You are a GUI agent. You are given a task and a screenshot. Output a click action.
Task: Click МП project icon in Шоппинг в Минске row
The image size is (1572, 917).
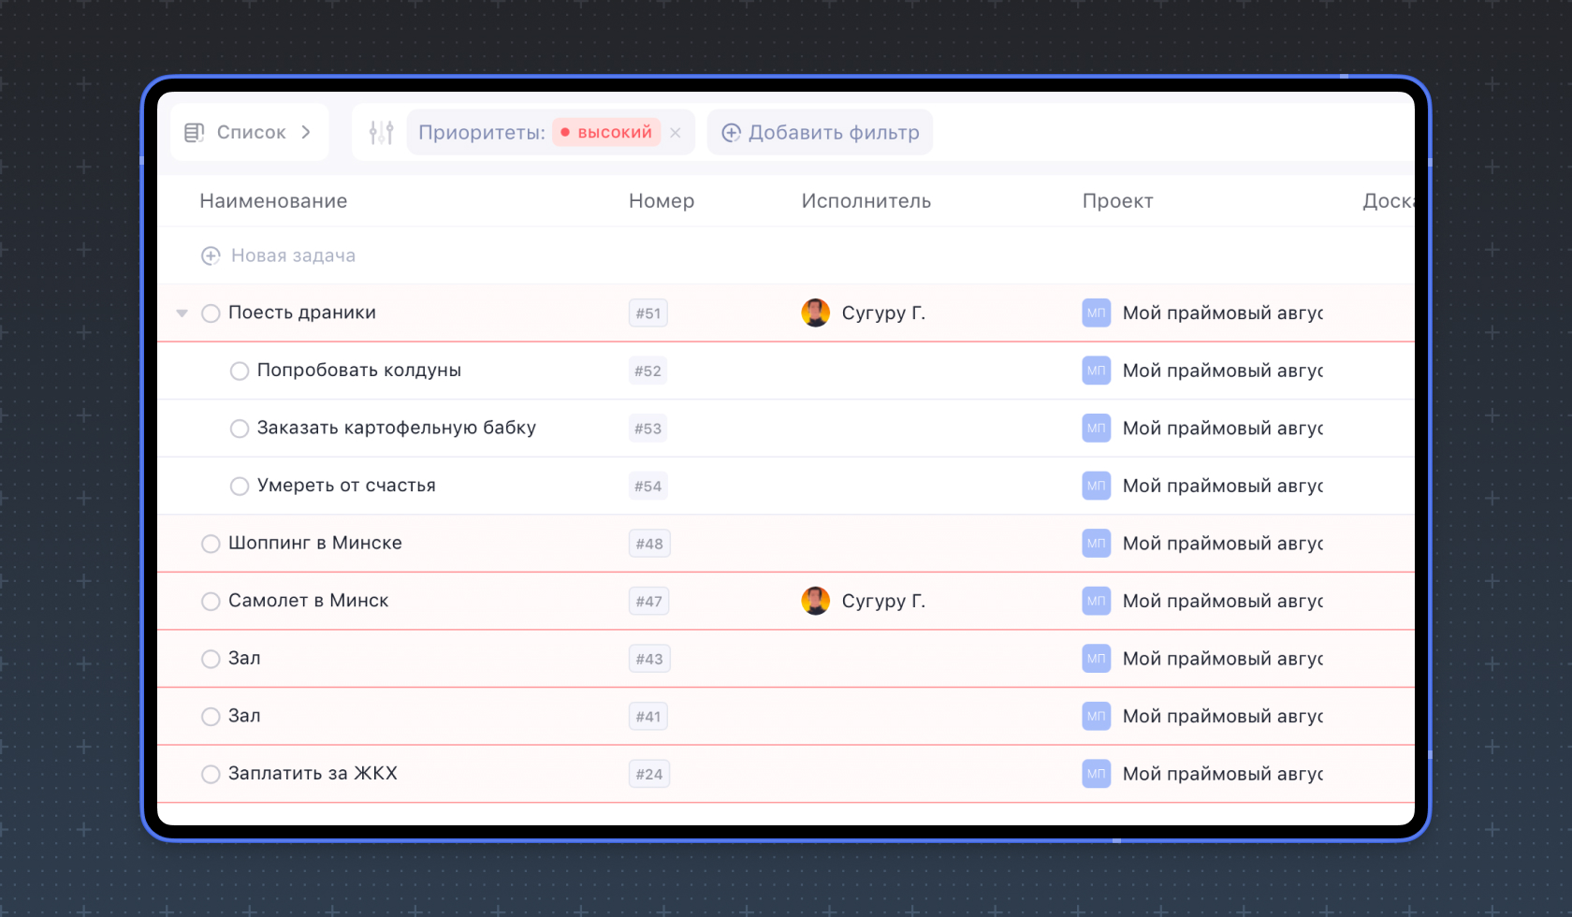(x=1097, y=544)
